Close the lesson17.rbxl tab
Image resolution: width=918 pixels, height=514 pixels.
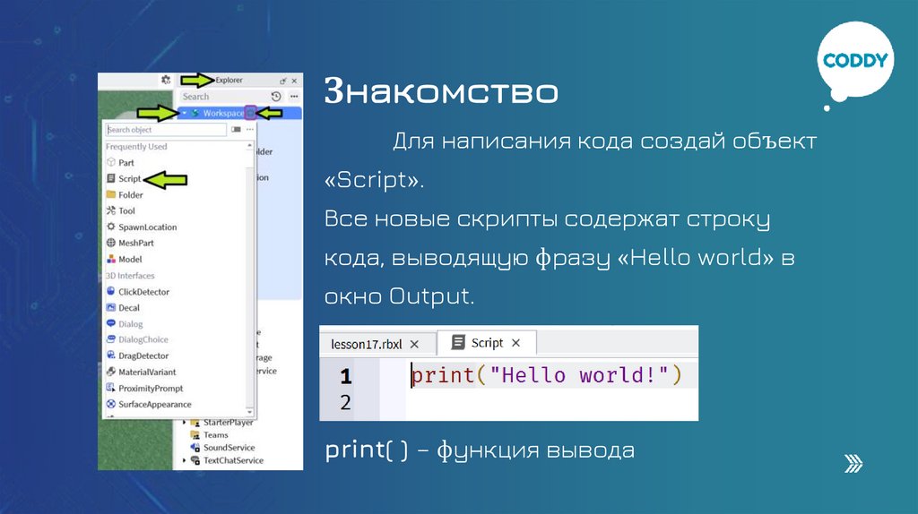414,345
